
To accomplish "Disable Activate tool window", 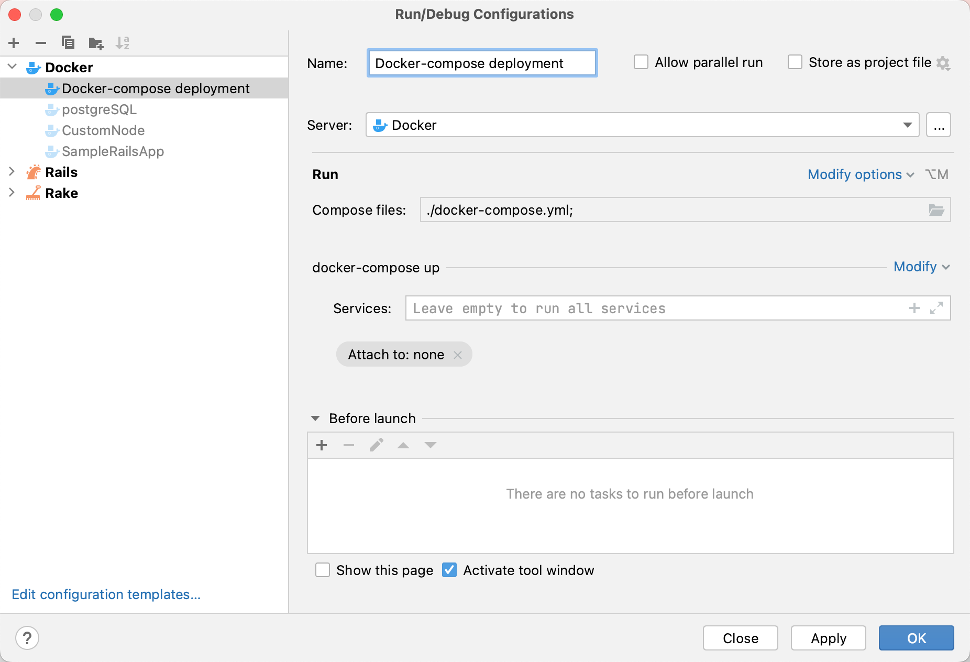I will coord(449,570).
